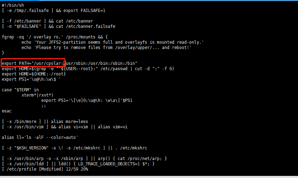Click alias more=less text

pos(69,122)
